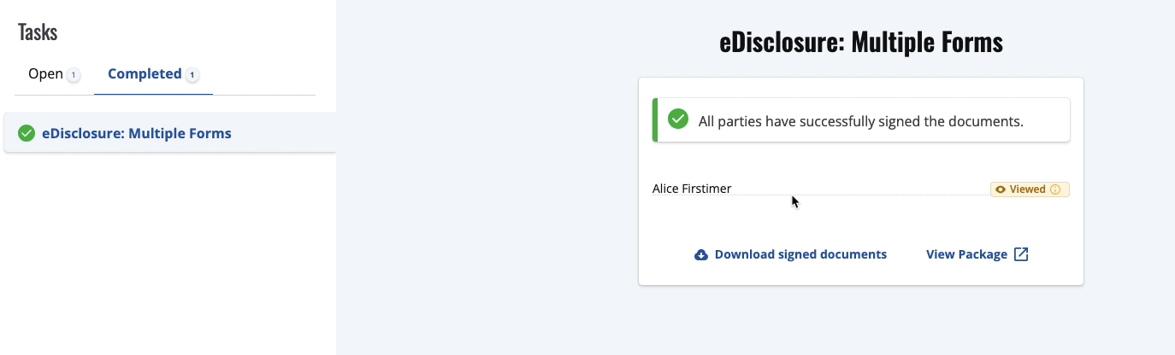The image size is (1175, 355).
Task: Open the View Package link
Action: (966, 254)
